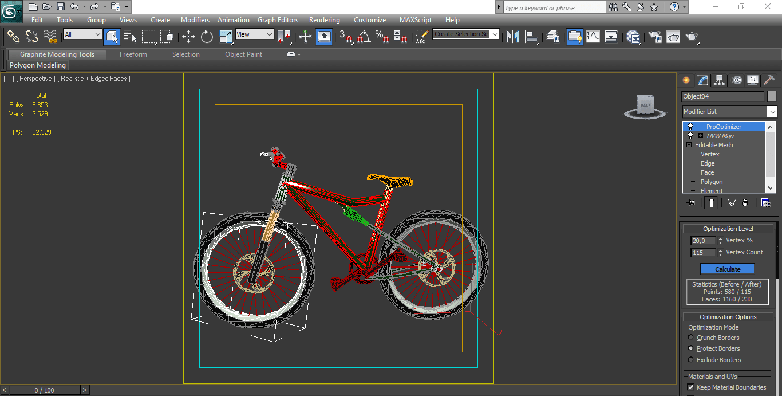Click the Object04 color swatch

tap(772, 96)
